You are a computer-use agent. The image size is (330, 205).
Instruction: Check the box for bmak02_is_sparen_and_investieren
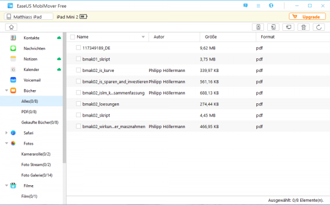(78, 81)
